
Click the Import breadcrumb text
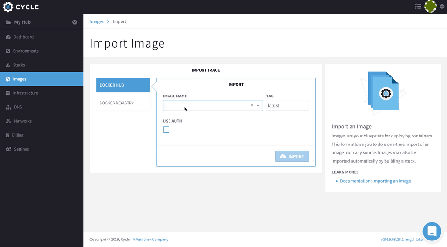click(x=119, y=22)
